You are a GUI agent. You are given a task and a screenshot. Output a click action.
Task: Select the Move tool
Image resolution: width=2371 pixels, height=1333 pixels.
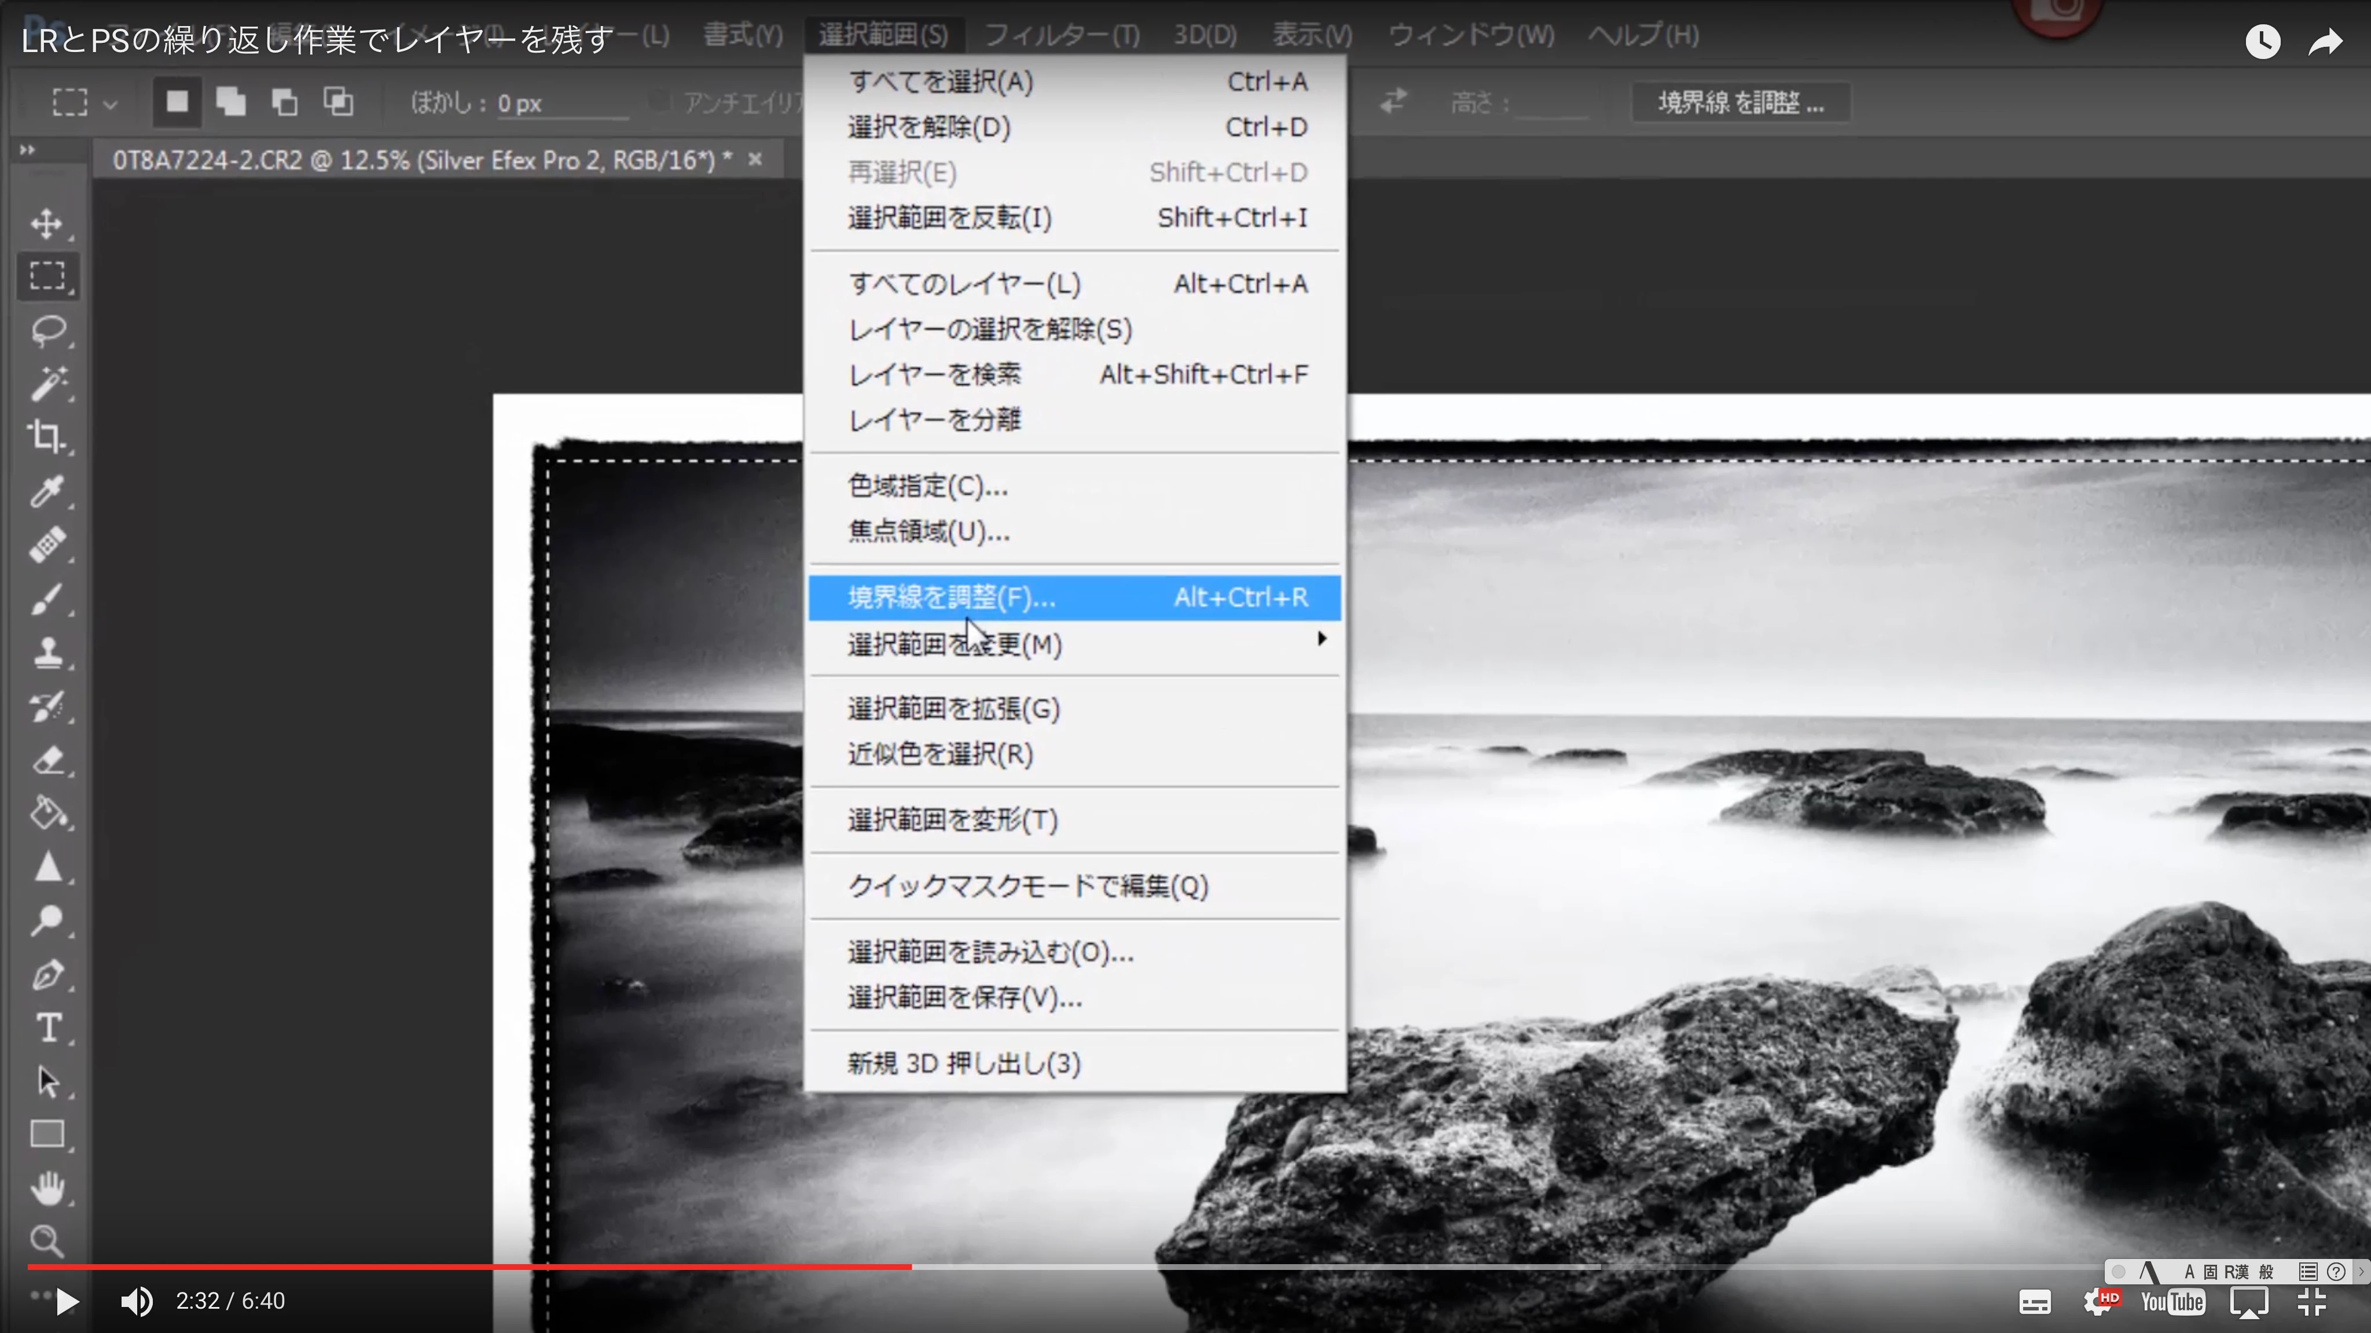47,223
